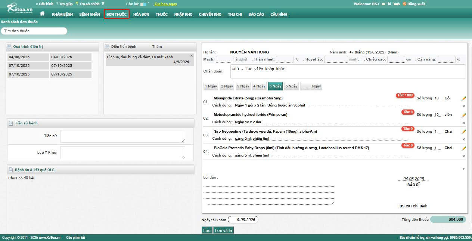Image resolution: width=472 pixels, height=241 pixels.
Task: Open the CHUYỂN KHO menu
Action: point(210,14)
